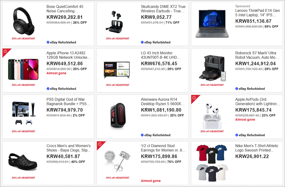Open the Skullcandy DIME XT2 earbuds title
The width and height of the screenshot is (285, 187).
[163, 9]
